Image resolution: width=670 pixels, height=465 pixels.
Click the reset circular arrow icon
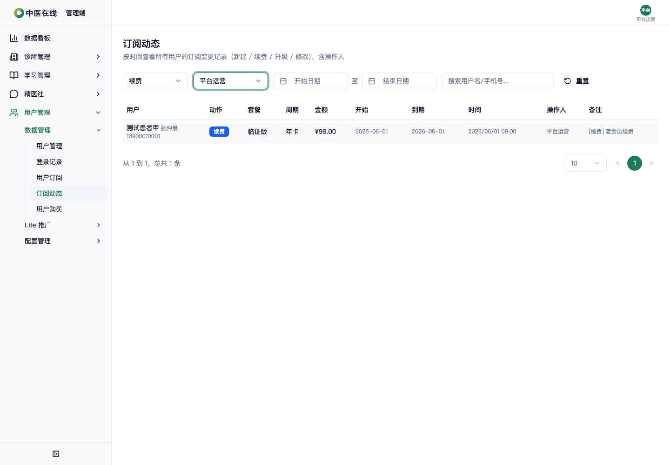568,81
